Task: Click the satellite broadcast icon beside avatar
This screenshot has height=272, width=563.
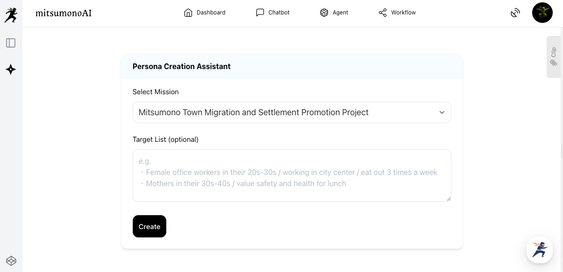Action: click(x=515, y=13)
